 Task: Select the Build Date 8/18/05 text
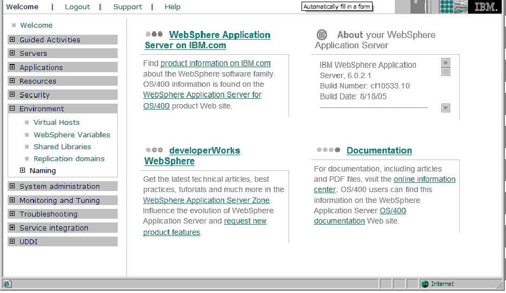click(x=353, y=97)
